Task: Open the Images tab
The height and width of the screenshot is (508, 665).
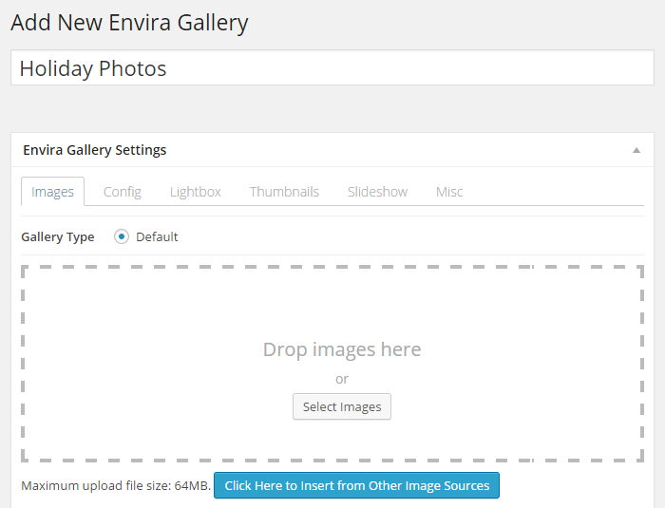Action: point(52,192)
